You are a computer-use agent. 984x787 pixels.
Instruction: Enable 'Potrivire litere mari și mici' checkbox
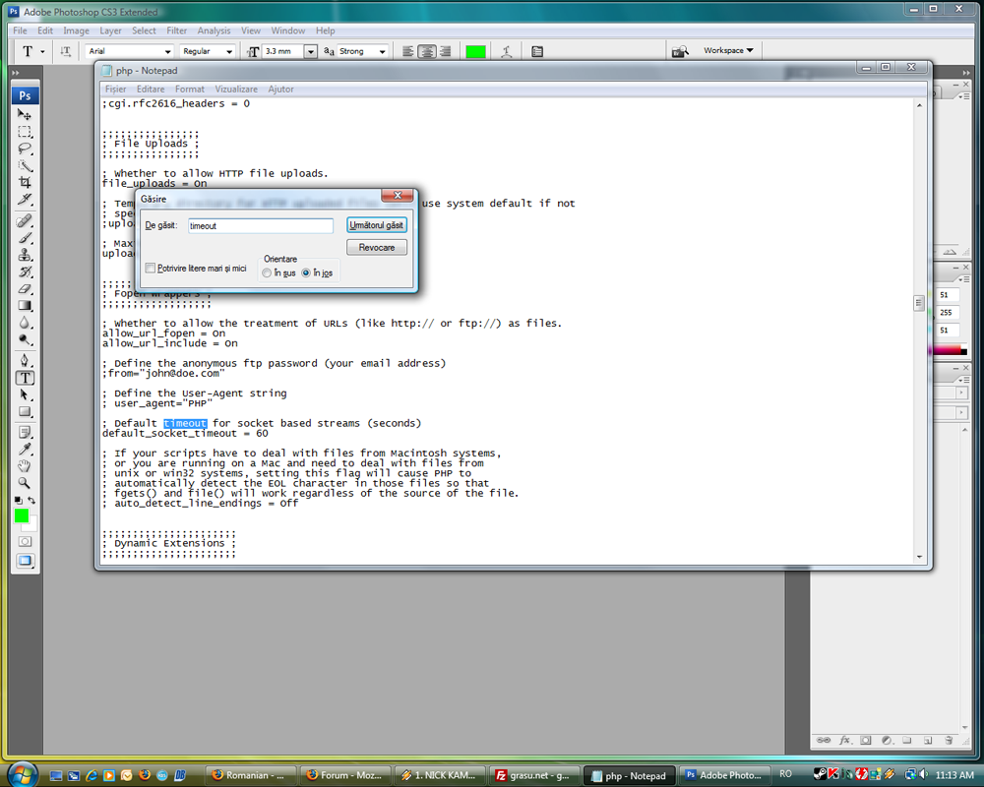point(150,268)
